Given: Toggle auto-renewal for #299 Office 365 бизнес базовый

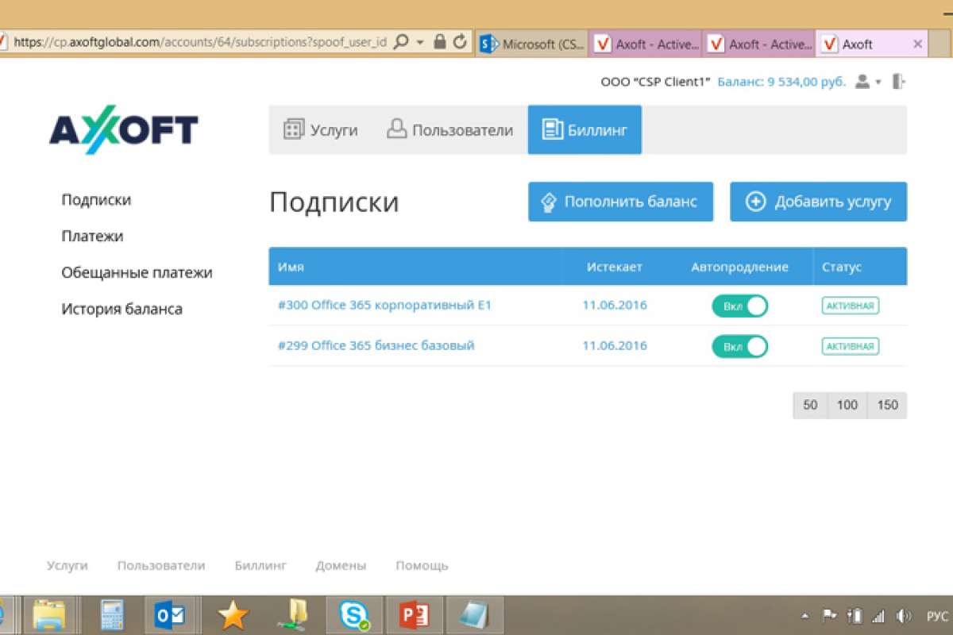Looking at the screenshot, I should tap(739, 346).
